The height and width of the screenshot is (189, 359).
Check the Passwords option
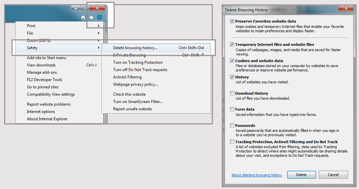click(232, 126)
